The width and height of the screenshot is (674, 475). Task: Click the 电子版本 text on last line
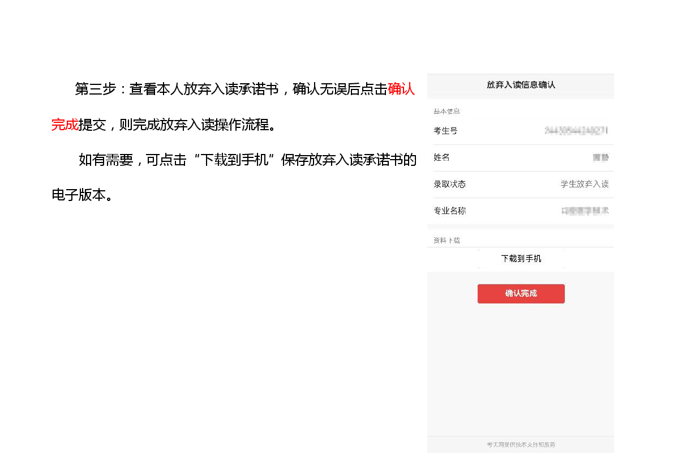[x=78, y=195]
